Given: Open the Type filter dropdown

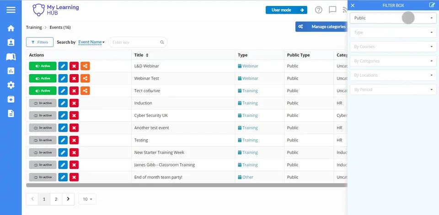Looking at the screenshot, I should point(393,32).
